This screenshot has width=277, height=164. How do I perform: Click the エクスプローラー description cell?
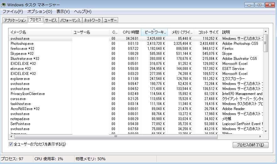click(x=233, y=79)
